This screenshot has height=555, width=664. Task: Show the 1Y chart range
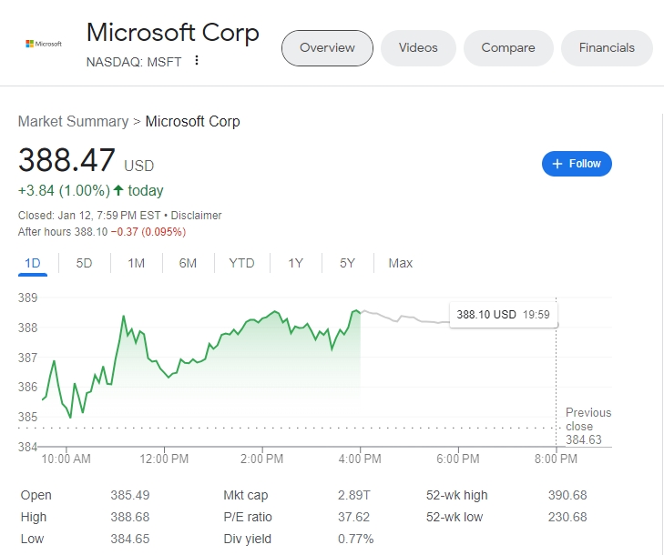pos(295,263)
